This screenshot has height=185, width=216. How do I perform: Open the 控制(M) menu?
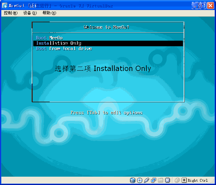[x=11, y=13]
